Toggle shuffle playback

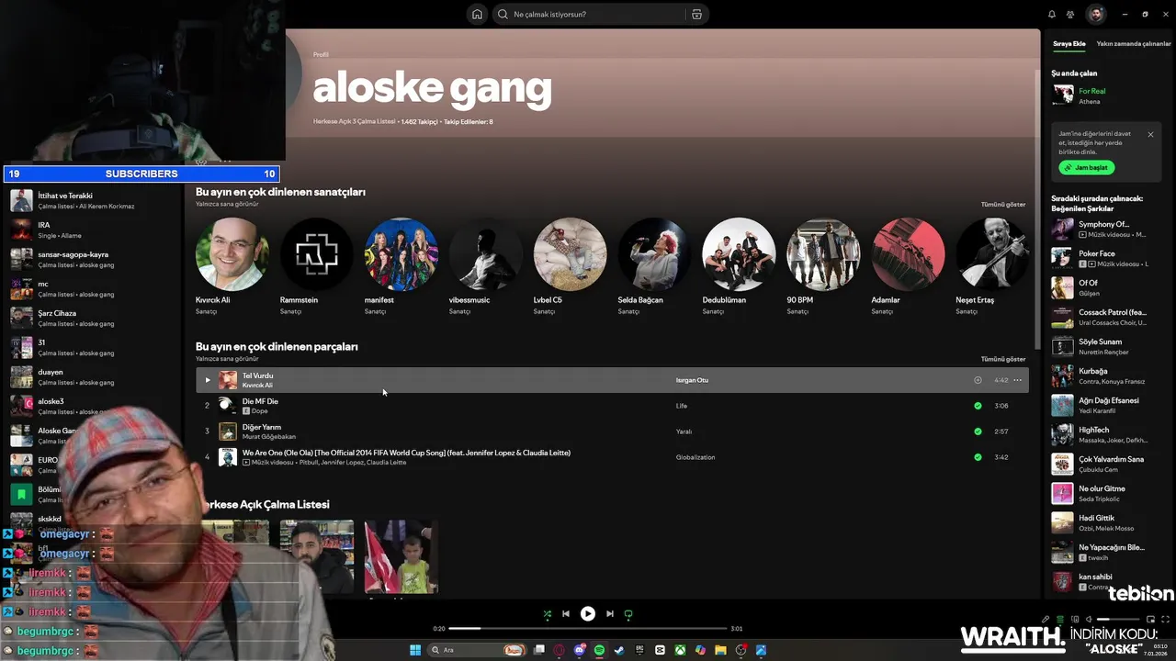(548, 614)
